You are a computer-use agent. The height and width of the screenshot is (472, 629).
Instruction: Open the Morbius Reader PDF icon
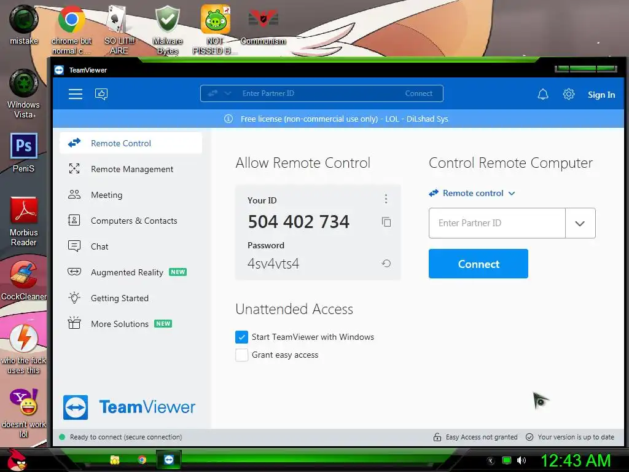pyautogui.click(x=24, y=221)
